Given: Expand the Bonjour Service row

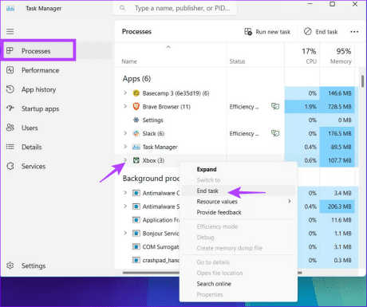Looking at the screenshot, I should tap(125, 233).
